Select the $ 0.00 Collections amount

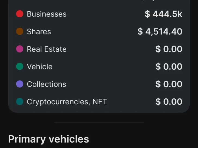tap(169, 84)
